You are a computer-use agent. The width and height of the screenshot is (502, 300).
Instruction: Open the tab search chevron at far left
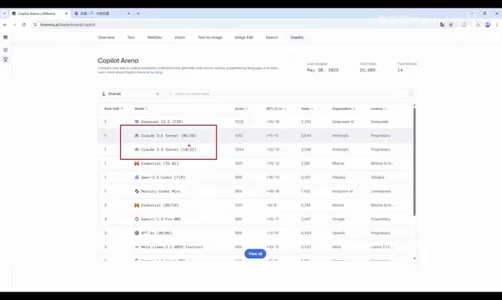(x=4, y=13)
